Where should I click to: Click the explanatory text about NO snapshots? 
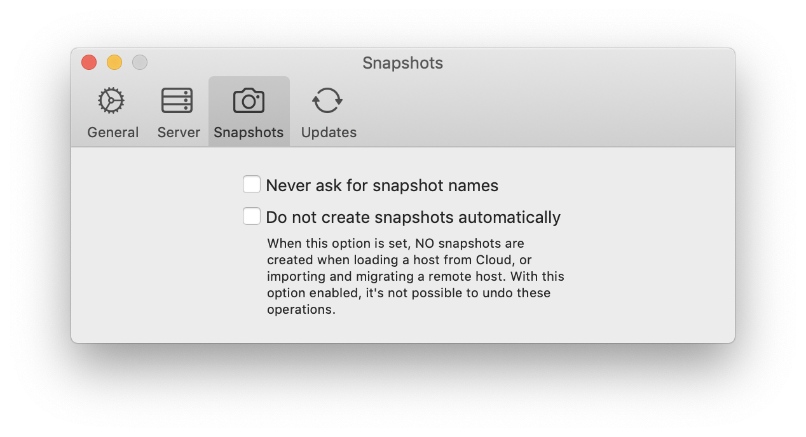(x=414, y=276)
